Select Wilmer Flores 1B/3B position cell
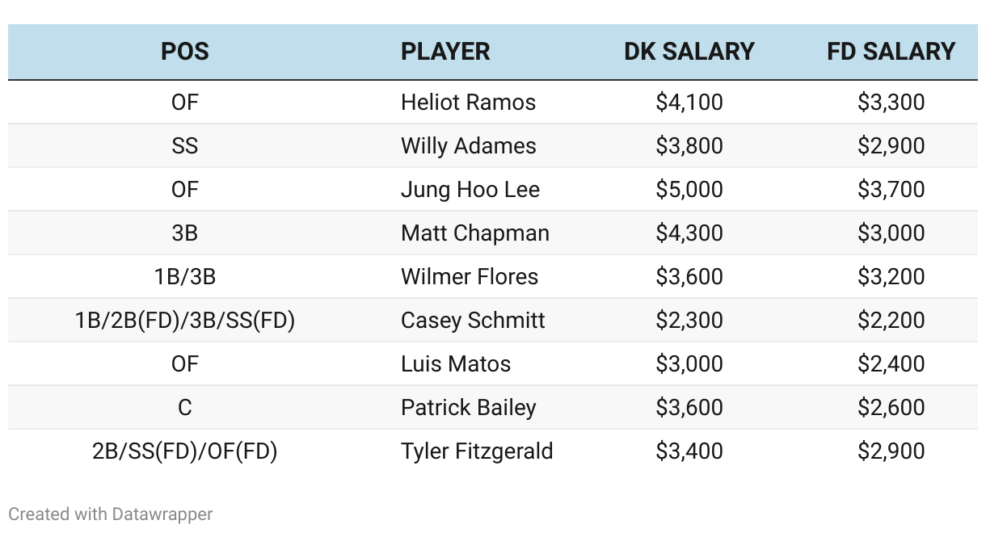Screen dimensions: 986x533 pyautogui.click(x=184, y=277)
